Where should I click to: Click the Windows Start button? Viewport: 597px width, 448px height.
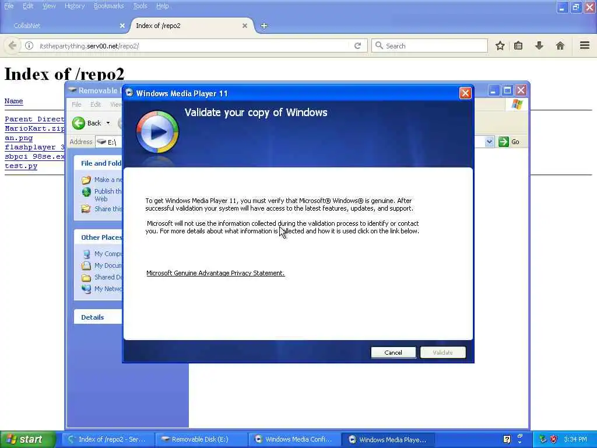pyautogui.click(x=27, y=439)
